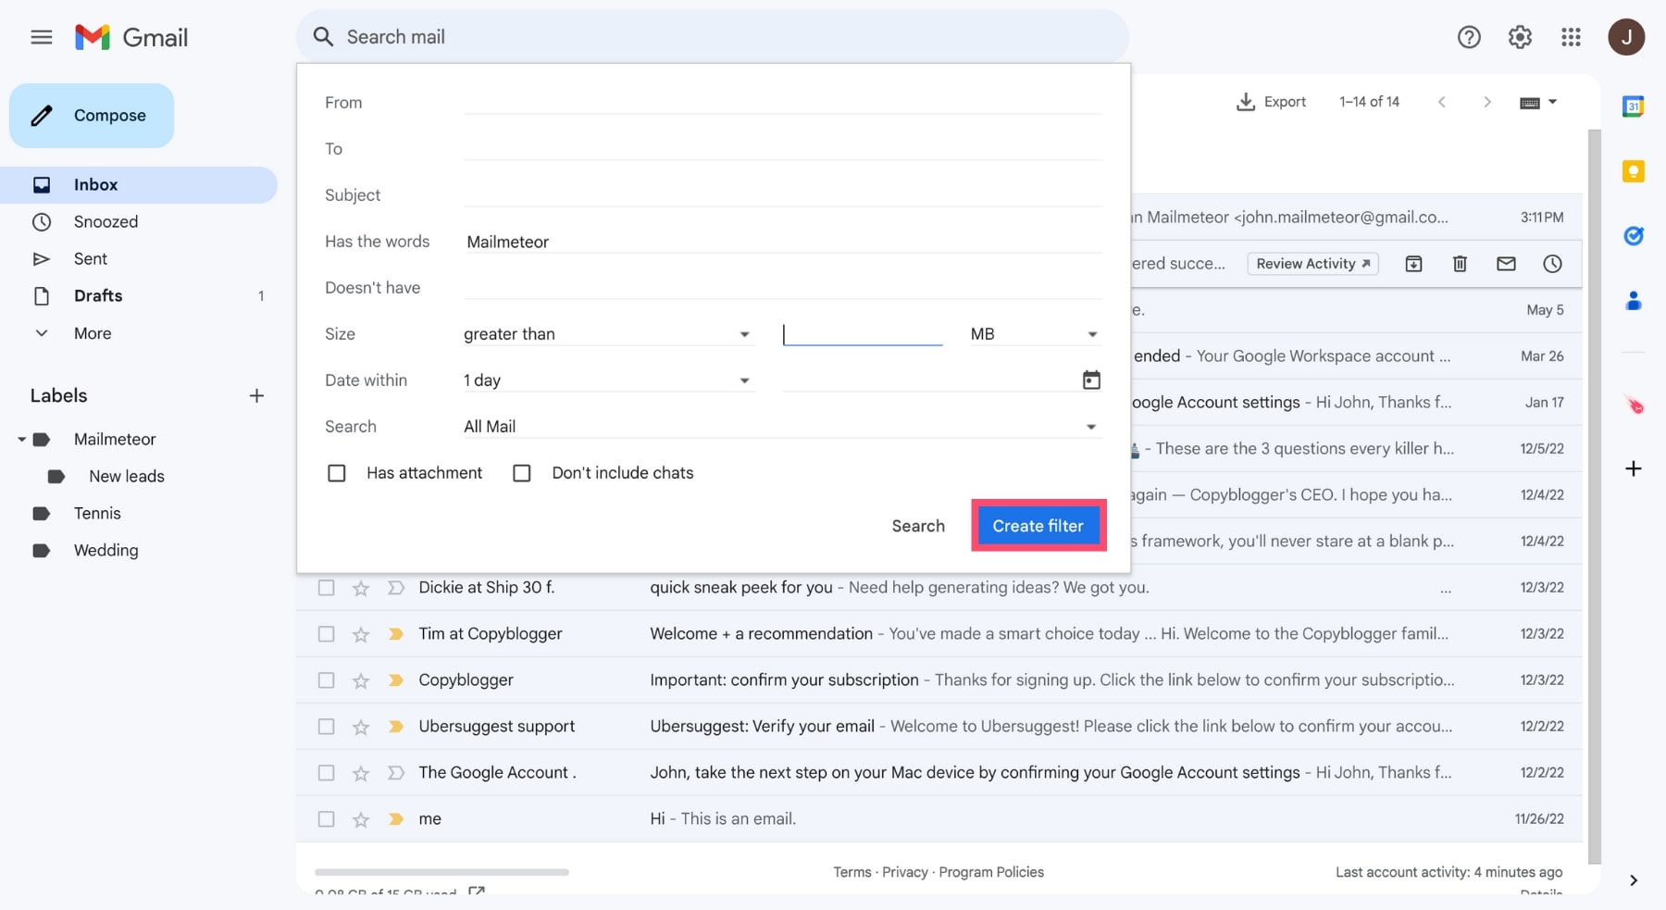Viewport: 1666px width, 910px height.
Task: Open the size comparison greater than dropdown
Action: [608, 334]
